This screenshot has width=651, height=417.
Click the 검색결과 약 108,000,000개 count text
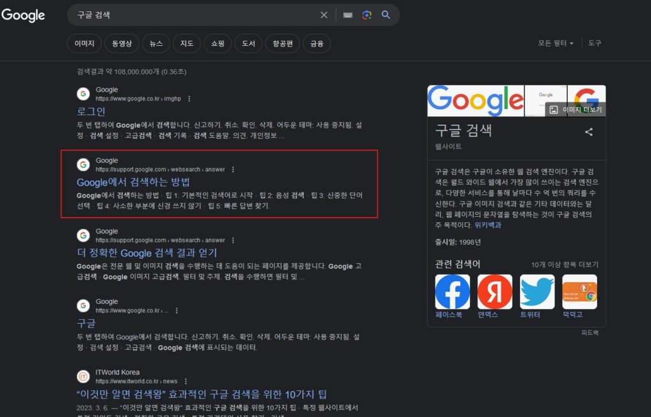tap(132, 72)
